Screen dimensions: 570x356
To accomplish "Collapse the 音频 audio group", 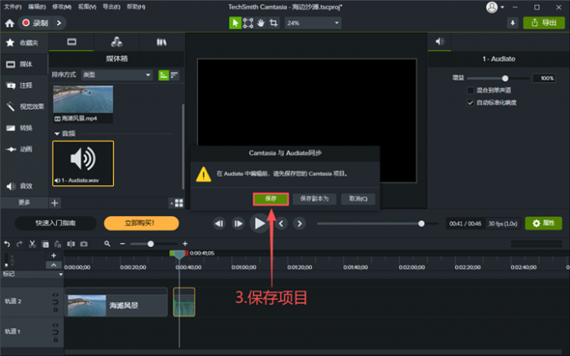I will (57, 134).
